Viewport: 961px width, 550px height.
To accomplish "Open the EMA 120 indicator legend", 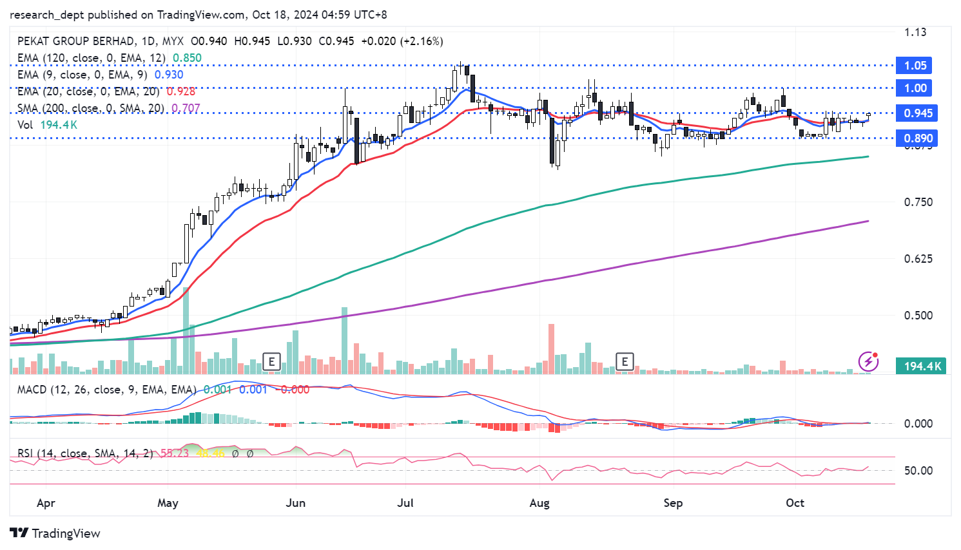I will [x=91, y=58].
